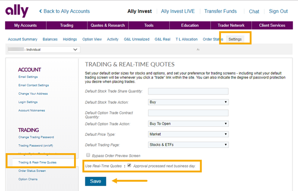
Task: Open Account Nicknames
Action: 32,110
